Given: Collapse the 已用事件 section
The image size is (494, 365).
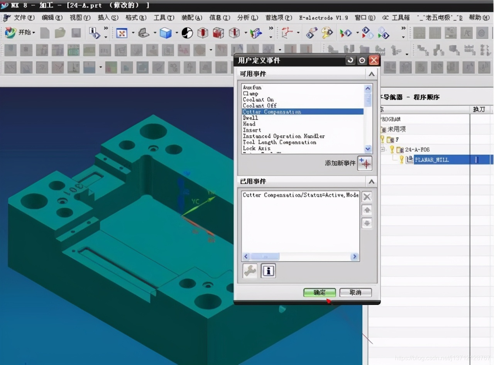Looking at the screenshot, I should point(371,181).
